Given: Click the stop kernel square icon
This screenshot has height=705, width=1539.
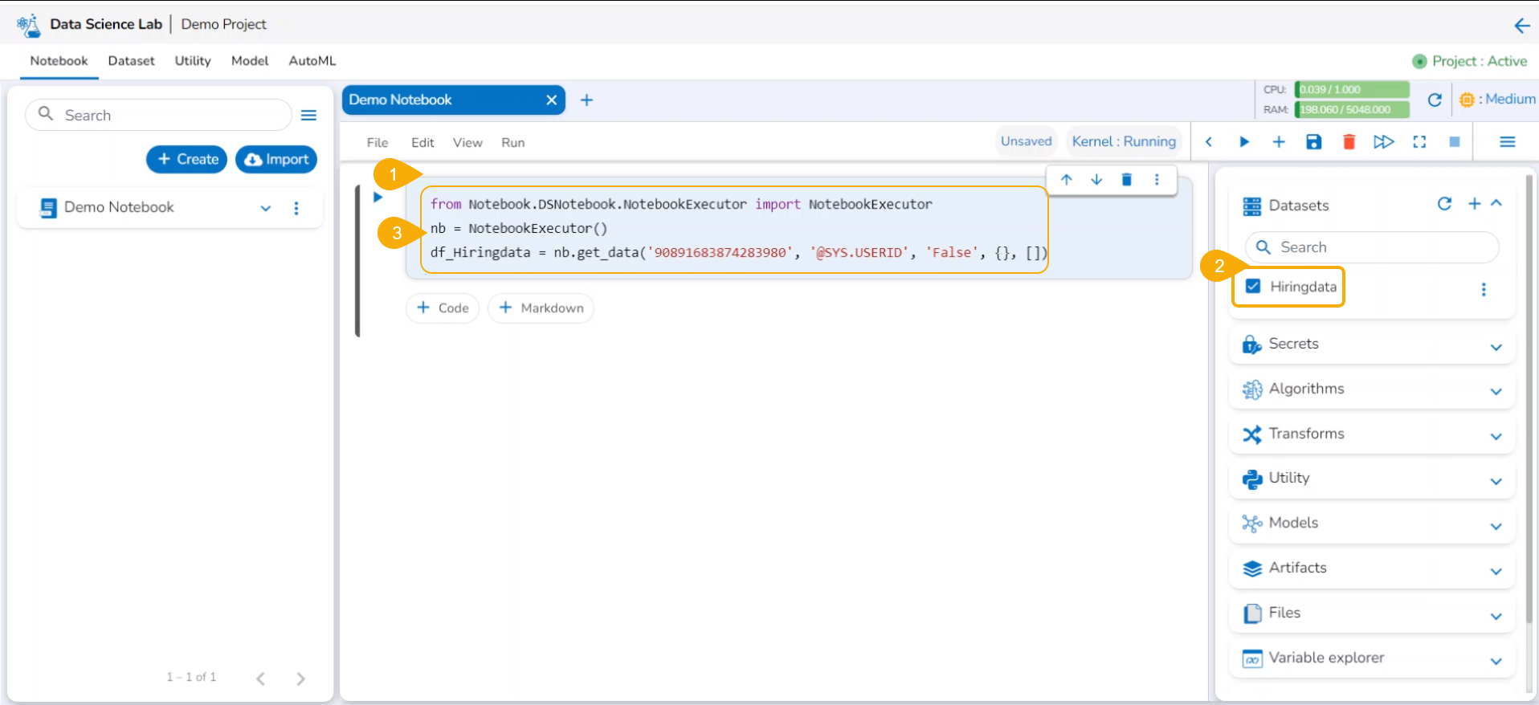Looking at the screenshot, I should point(1454,142).
